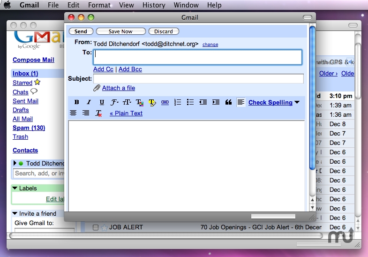
Task: Click the main window horizontal scrollbar
Action: [166, 235]
